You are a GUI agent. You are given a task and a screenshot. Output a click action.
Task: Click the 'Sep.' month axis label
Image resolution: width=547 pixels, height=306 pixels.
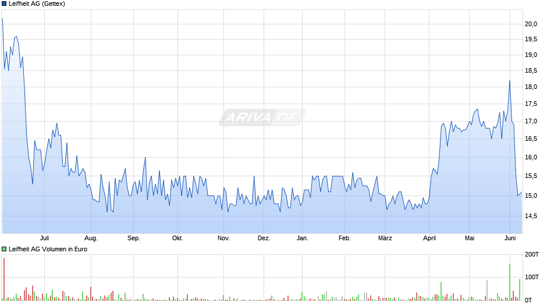click(x=134, y=238)
